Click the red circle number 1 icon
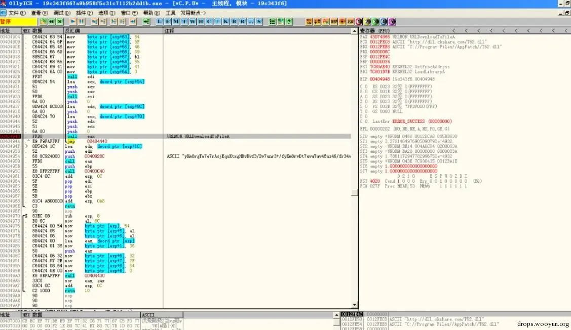571x330 pixels. 359,21
